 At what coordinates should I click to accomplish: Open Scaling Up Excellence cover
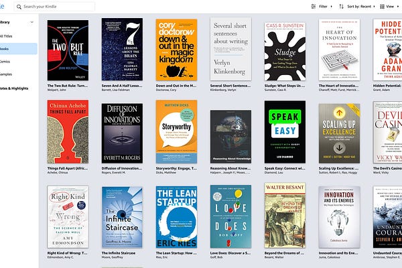point(339,133)
